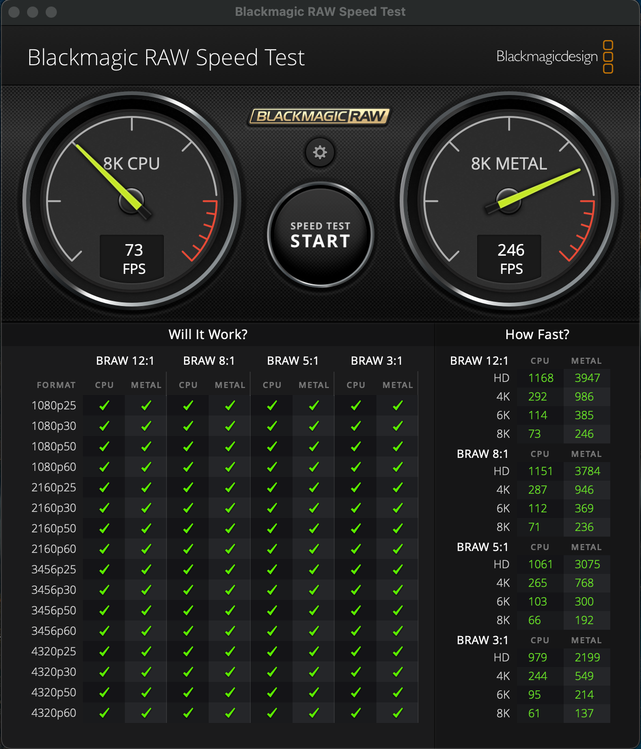Click the 4320p25 BRAW 12:1 METAL checkmark
Viewport: 641px width, 749px height.
(146, 652)
